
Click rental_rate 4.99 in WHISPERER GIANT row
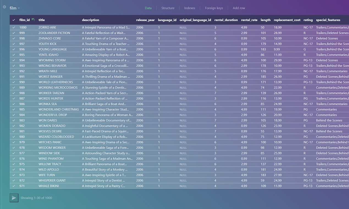pos(244,180)
